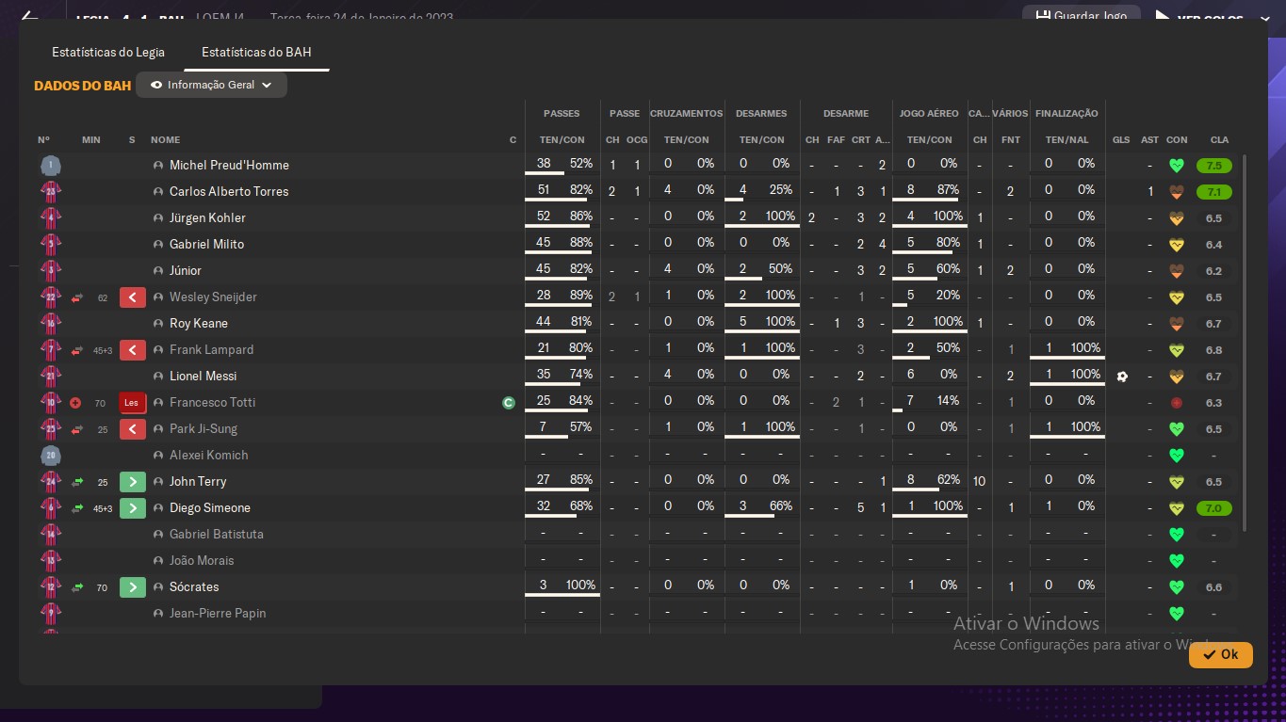Click the profile icon next to Júnior
1286x722 pixels.
(x=158, y=271)
